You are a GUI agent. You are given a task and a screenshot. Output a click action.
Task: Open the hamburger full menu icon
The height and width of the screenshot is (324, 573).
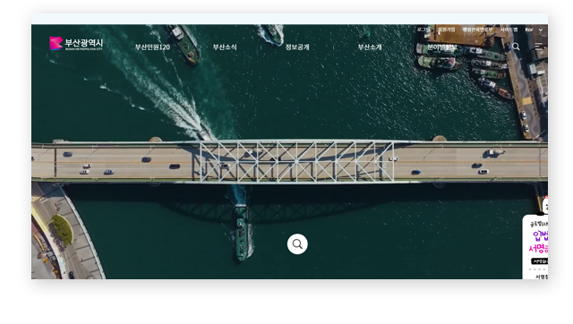click(x=539, y=46)
